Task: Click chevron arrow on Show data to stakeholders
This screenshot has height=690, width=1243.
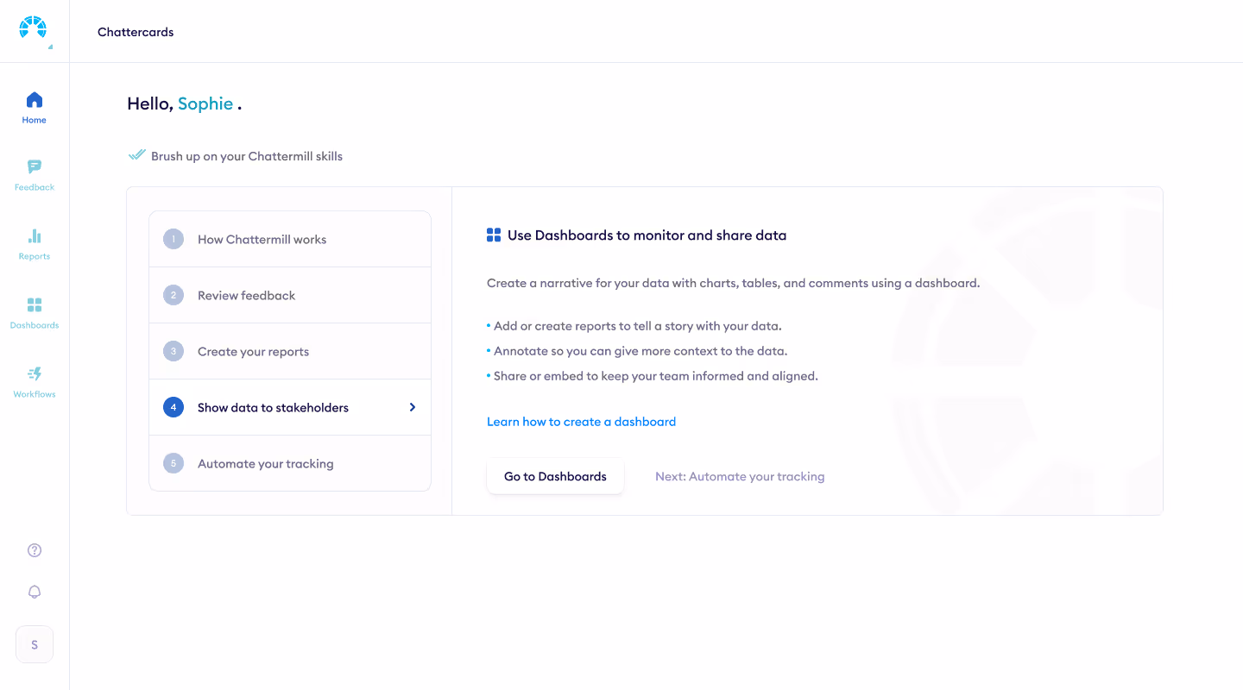Action: click(x=413, y=407)
